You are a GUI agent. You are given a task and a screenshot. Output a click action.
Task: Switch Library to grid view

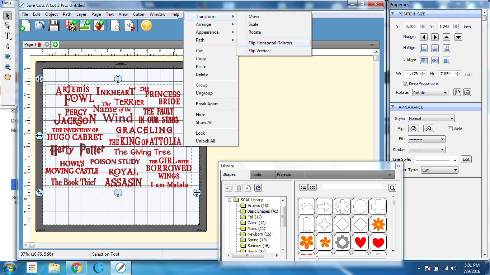click(x=312, y=187)
